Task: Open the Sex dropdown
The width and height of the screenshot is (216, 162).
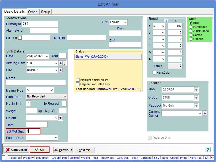Action: point(125,22)
